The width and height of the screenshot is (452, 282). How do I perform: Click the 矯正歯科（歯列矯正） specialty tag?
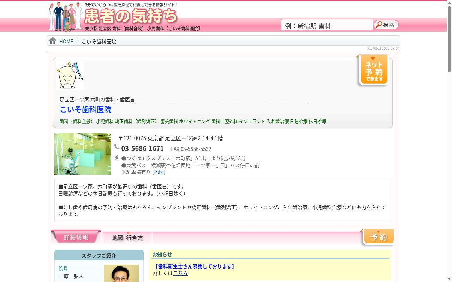click(x=137, y=121)
